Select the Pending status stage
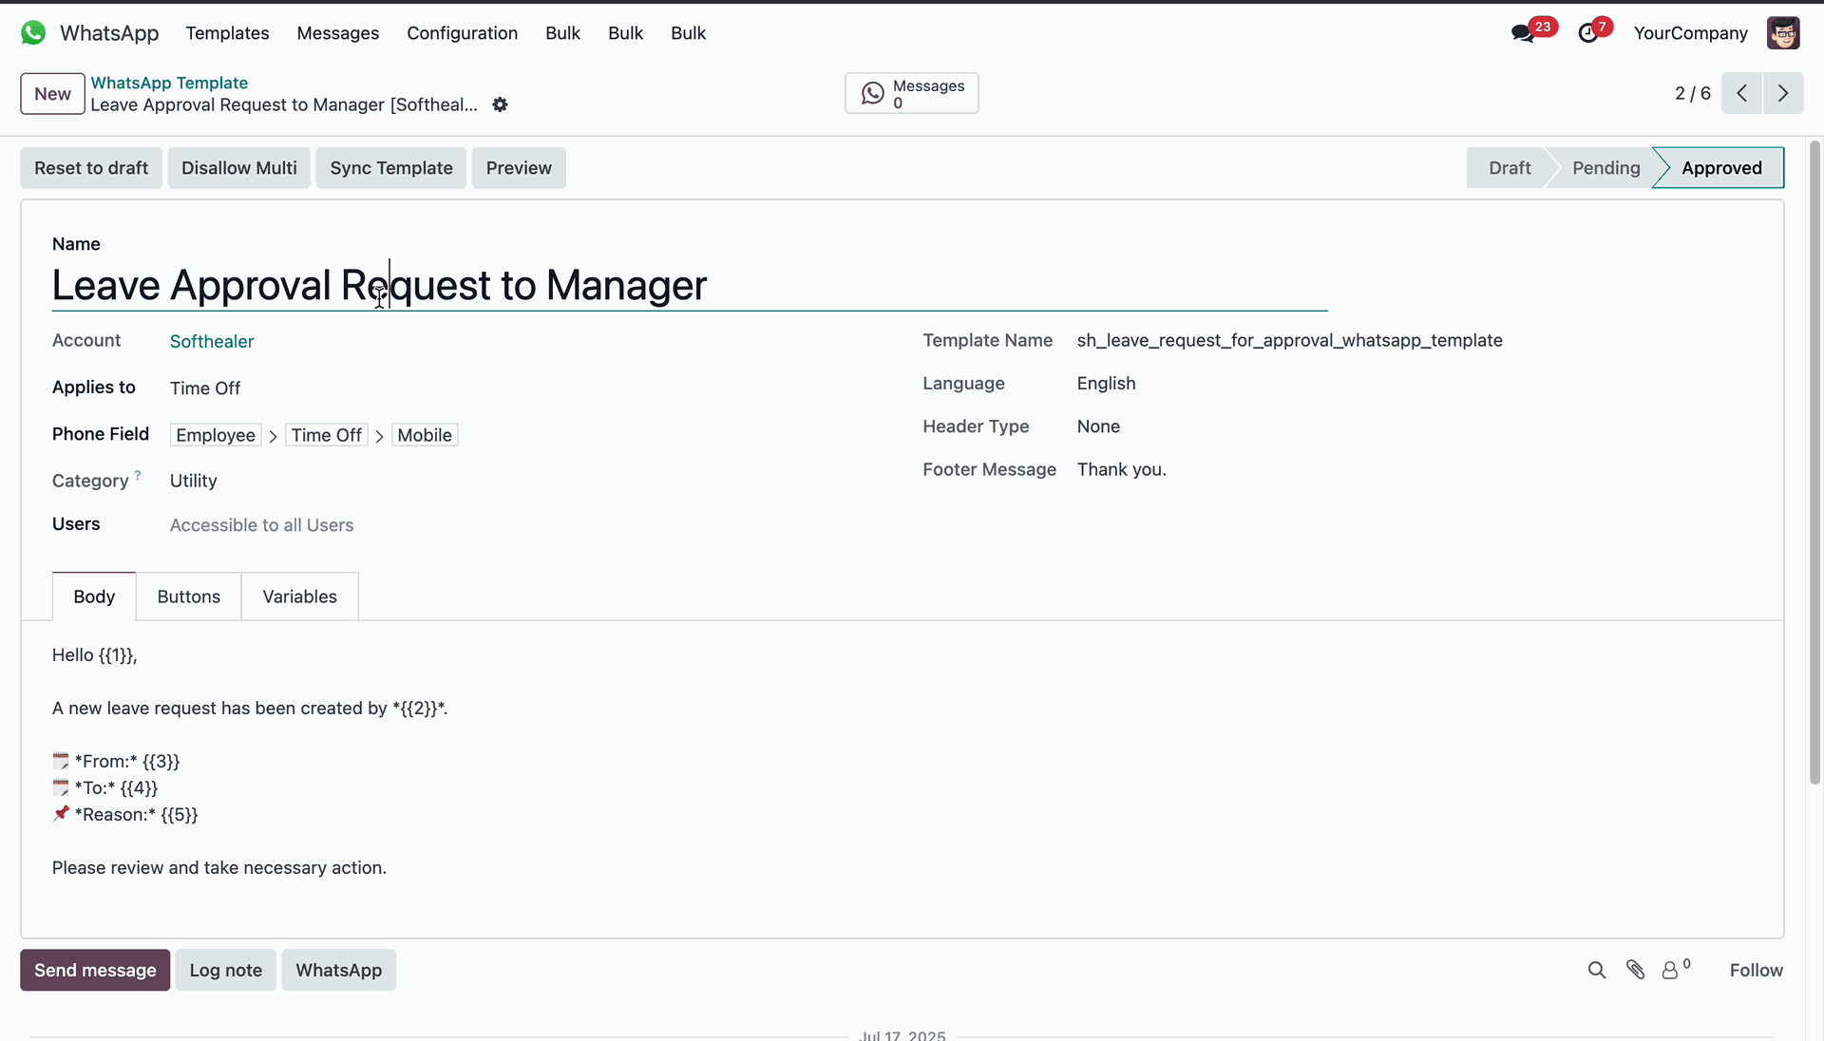 click(1605, 168)
